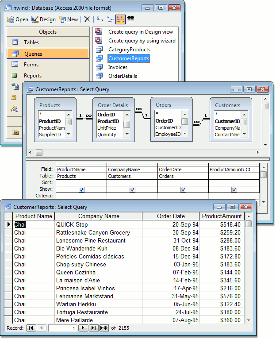276x339 pixels.
Task: Click the Delete X icon in toolbar
Action: point(87,19)
